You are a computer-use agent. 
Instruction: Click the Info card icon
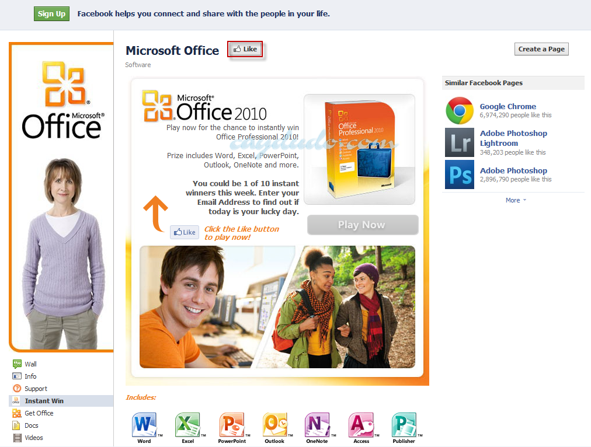17,376
